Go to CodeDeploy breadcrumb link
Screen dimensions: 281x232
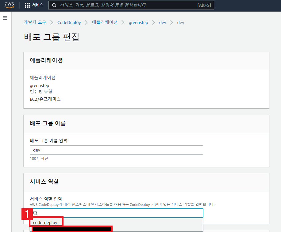[x=69, y=22]
